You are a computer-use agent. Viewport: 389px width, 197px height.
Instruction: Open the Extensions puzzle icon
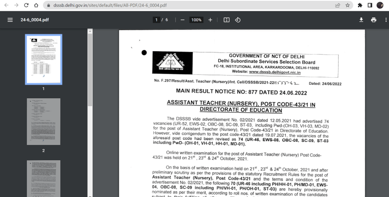[x=360, y=5]
